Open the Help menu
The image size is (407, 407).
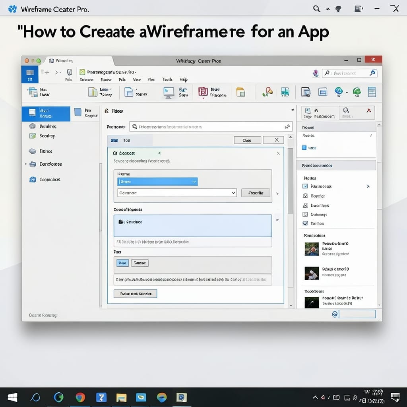click(184, 79)
